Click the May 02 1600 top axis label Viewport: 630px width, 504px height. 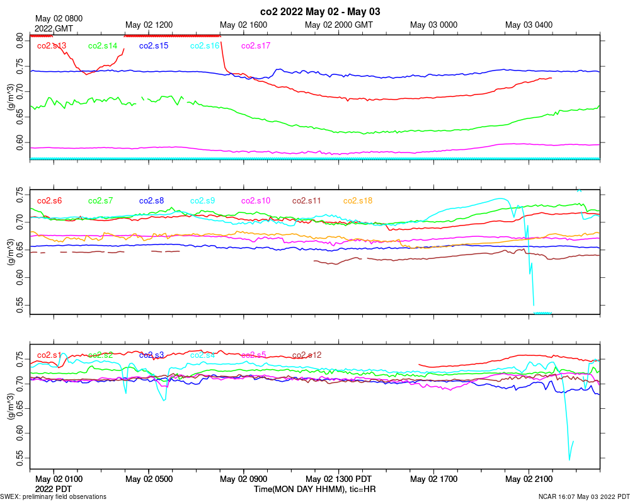(x=243, y=25)
